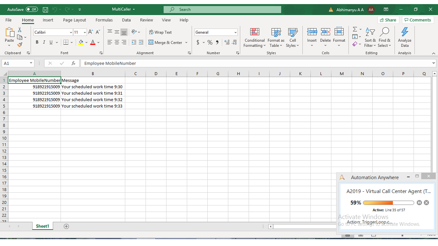Viewport: 438px width, 246px height.
Task: Toggle the Center horizontal alignment button
Action: coord(117,42)
